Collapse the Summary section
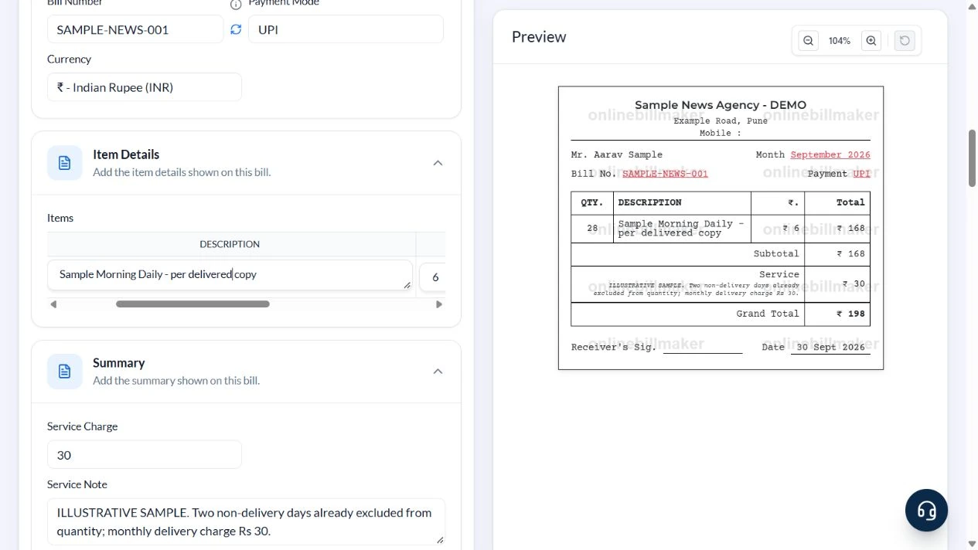978x550 pixels. pyautogui.click(x=438, y=372)
